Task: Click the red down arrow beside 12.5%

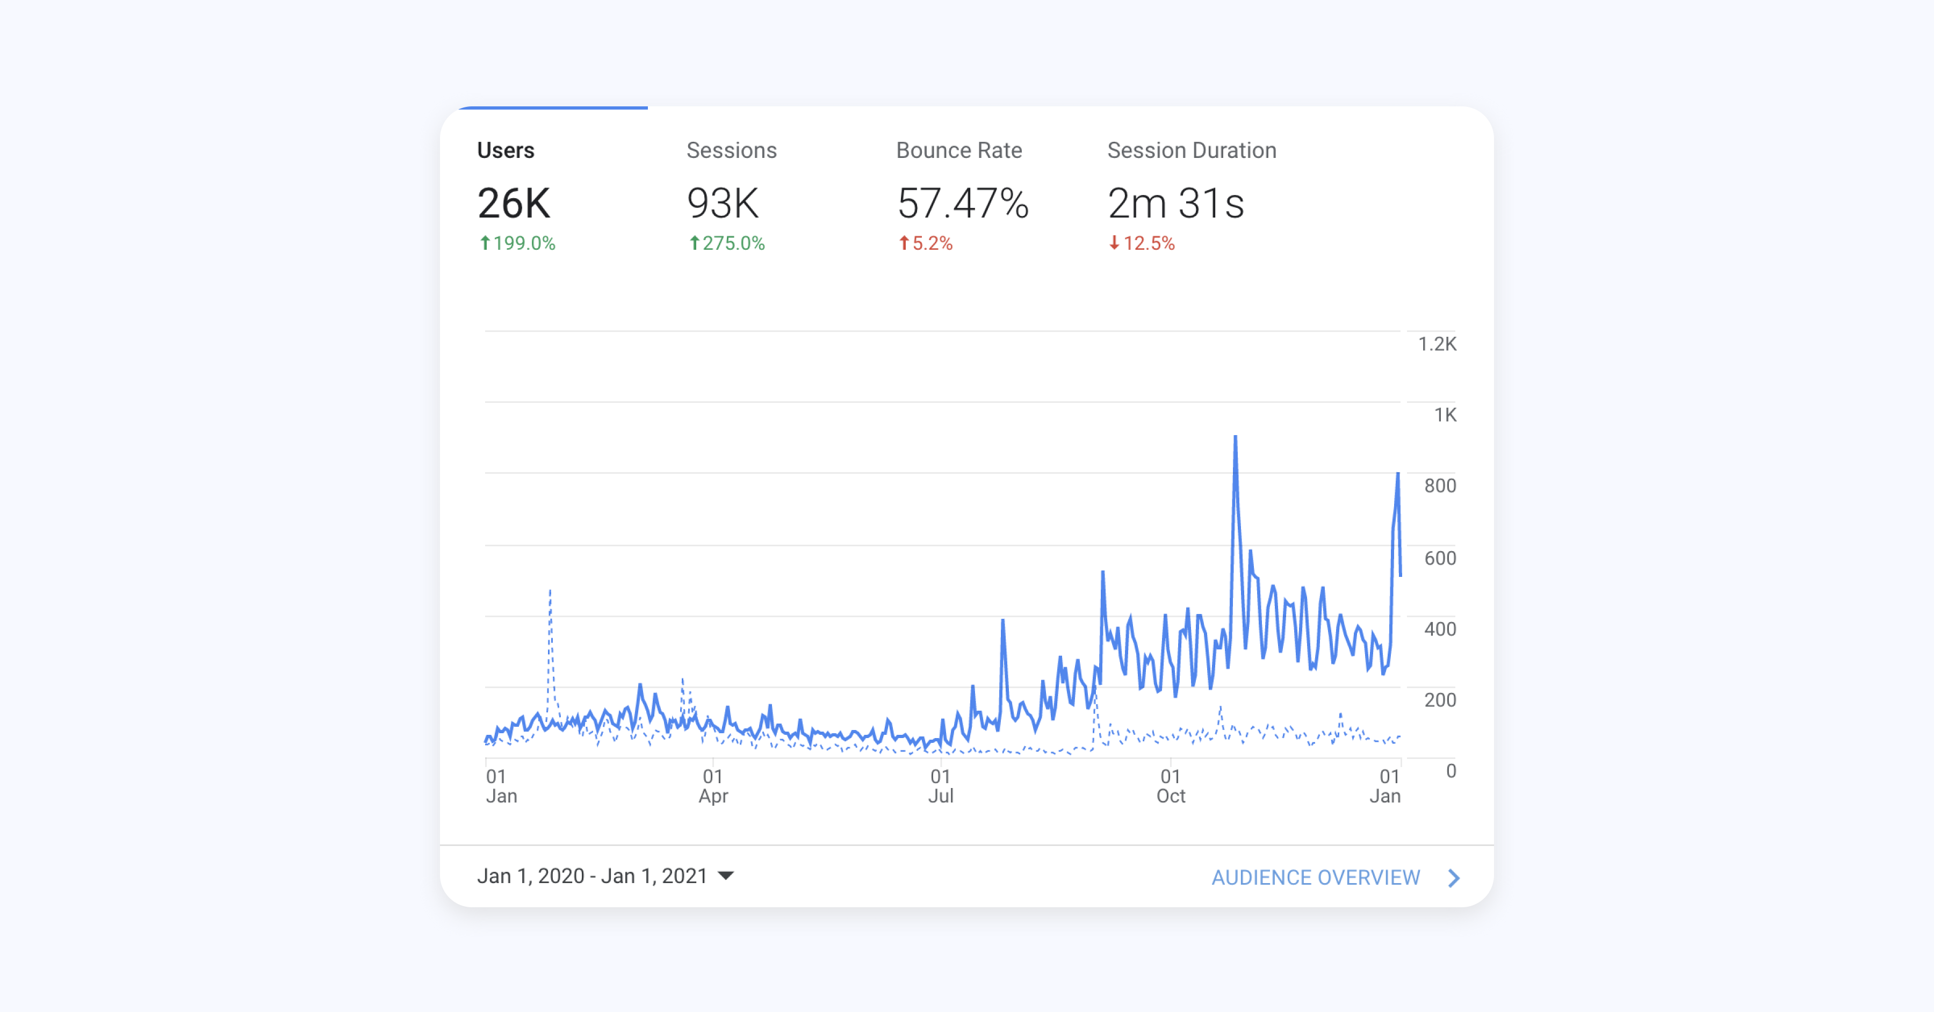Action: click(1114, 242)
